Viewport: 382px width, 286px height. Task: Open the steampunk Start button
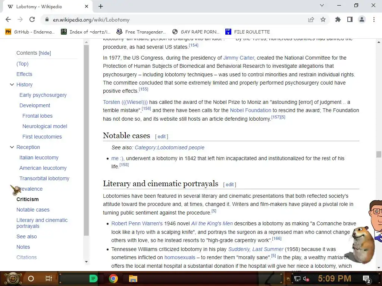(12, 279)
